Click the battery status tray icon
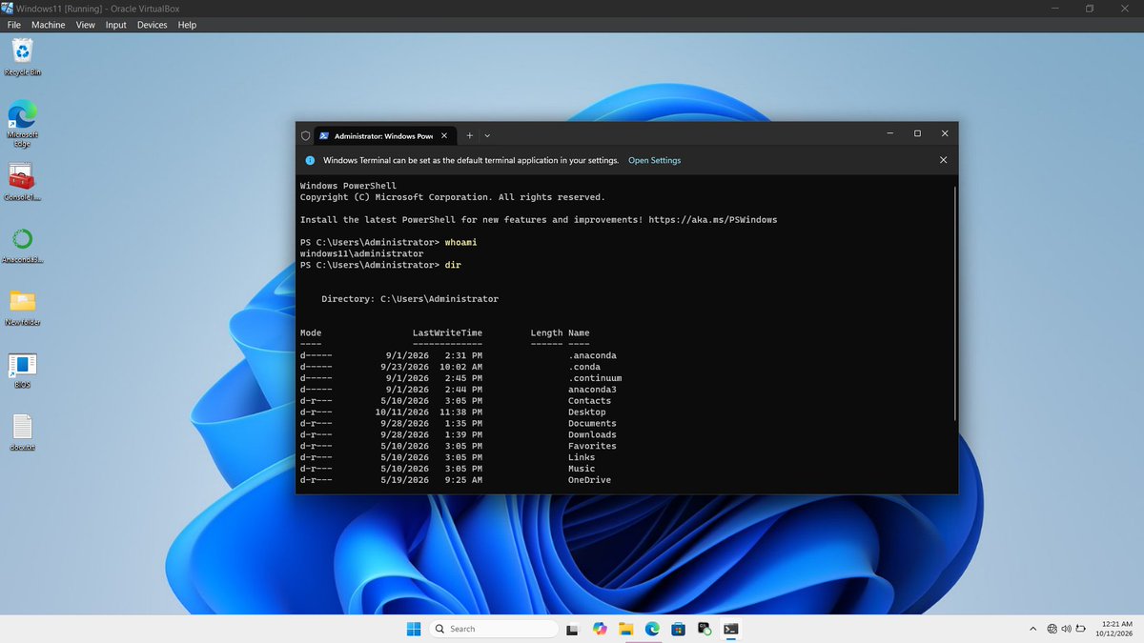Viewport: 1144px width, 643px height. (x=1081, y=629)
